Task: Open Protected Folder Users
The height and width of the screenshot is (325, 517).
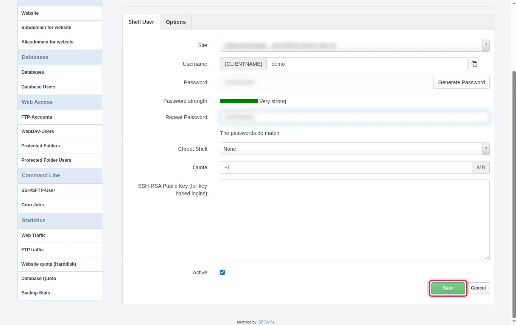Action: click(x=60, y=160)
